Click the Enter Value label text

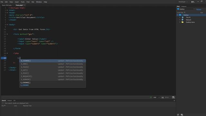[32, 39]
